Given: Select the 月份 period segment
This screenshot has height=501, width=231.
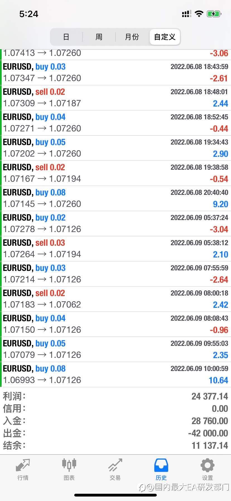Looking at the screenshot, I should tap(132, 37).
